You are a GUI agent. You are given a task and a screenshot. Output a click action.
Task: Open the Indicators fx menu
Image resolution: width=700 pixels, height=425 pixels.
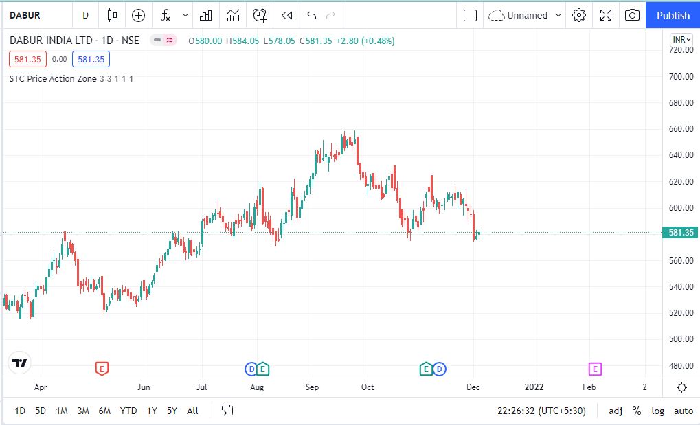pos(166,15)
